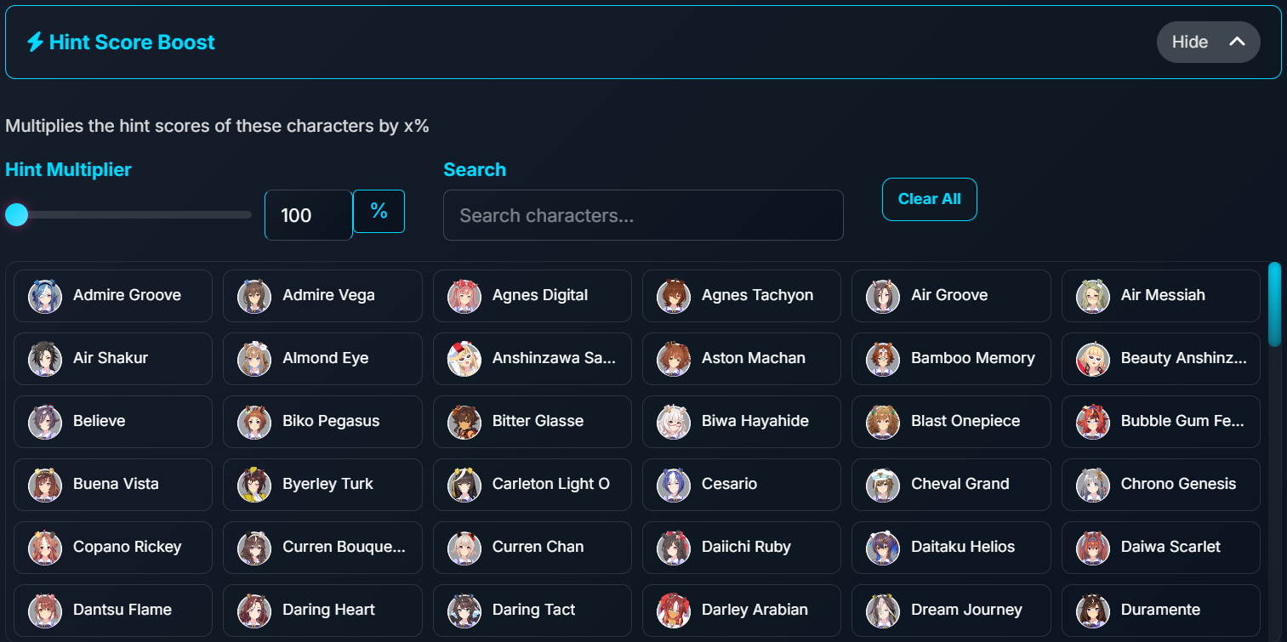The image size is (1287, 642).
Task: Click the 'Hint Multiplier' label
Action: (68, 169)
